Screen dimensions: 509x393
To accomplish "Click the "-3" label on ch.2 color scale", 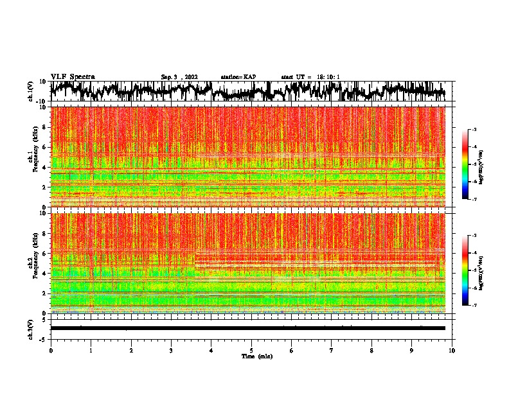I will [474, 236].
